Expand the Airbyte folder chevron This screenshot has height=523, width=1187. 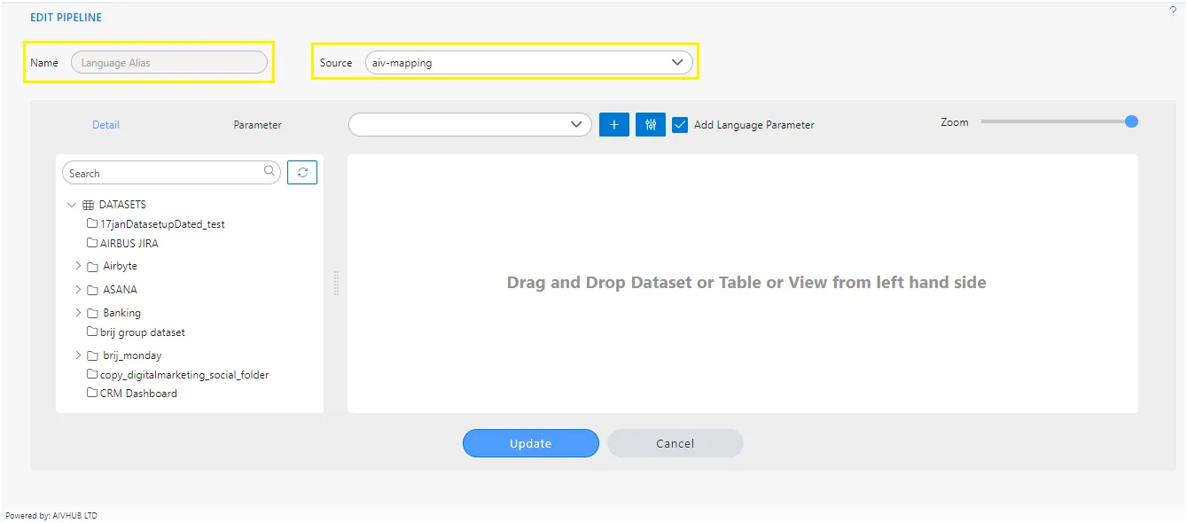[x=78, y=265]
